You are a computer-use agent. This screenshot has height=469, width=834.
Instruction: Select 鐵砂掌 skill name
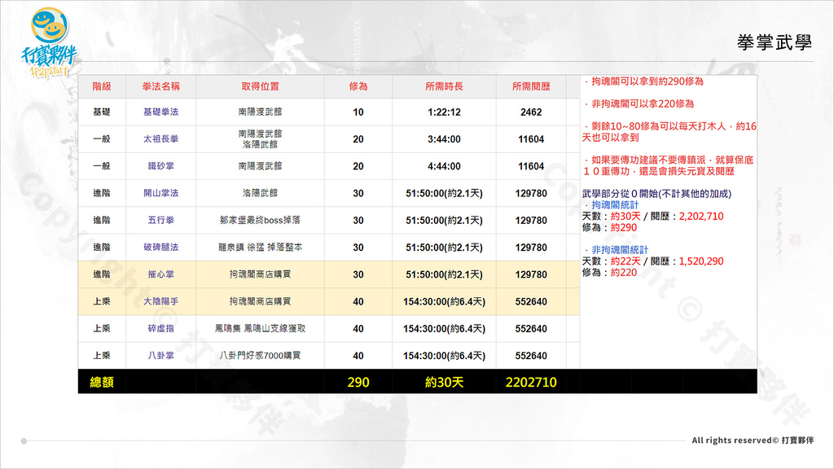coord(160,166)
